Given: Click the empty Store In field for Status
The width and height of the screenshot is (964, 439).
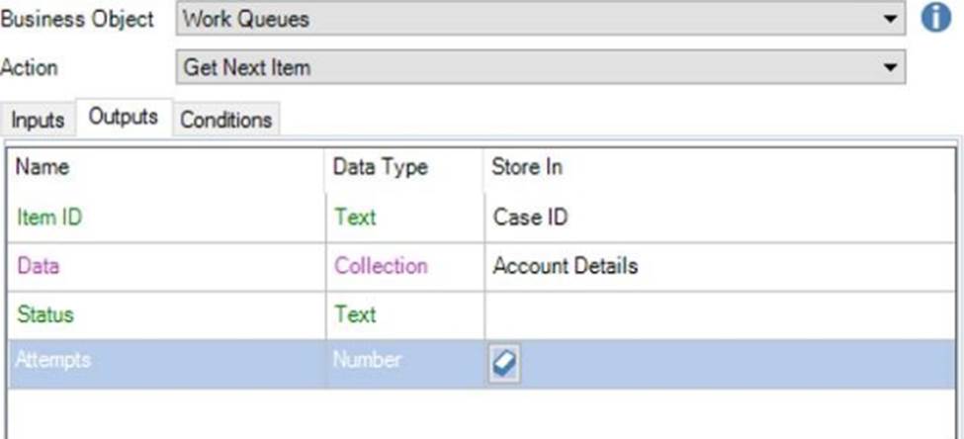Looking at the screenshot, I should [x=720, y=314].
